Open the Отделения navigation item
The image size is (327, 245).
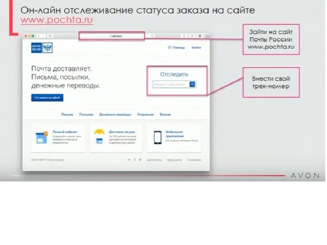145,115
